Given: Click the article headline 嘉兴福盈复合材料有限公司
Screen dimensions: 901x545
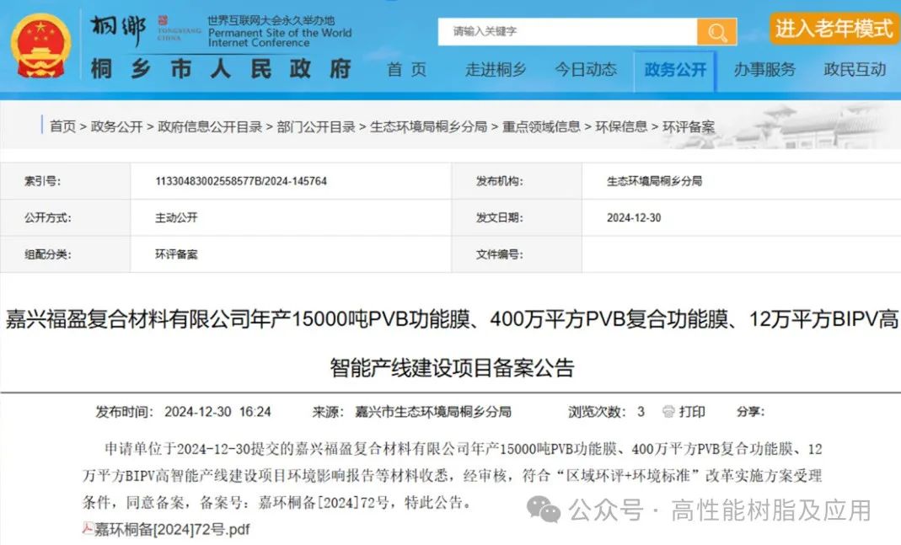Looking at the screenshot, I should [x=451, y=343].
